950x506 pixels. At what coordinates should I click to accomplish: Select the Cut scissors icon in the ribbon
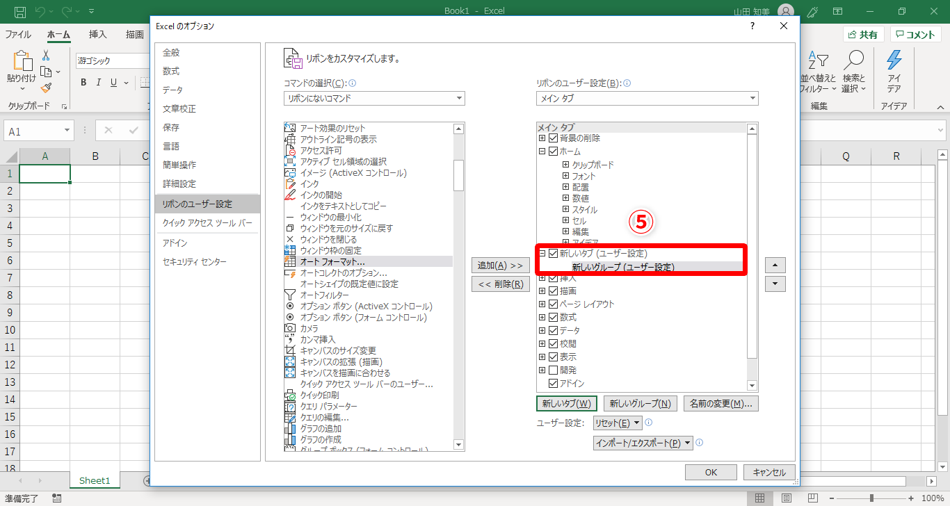click(46, 55)
